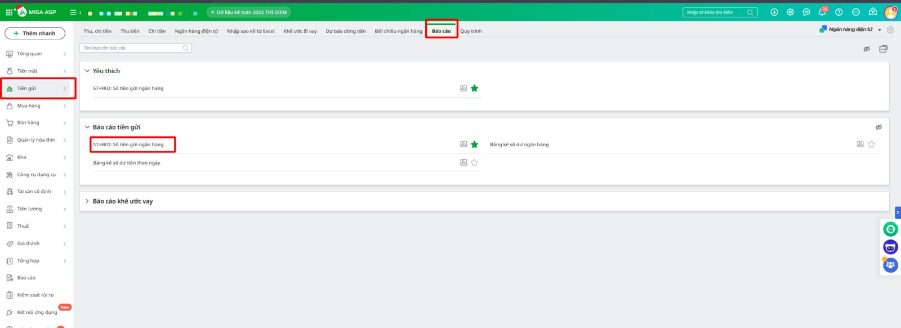901x328 pixels.
Task: Expand the Báo cáo khế ước vay section
Action: tap(87, 201)
